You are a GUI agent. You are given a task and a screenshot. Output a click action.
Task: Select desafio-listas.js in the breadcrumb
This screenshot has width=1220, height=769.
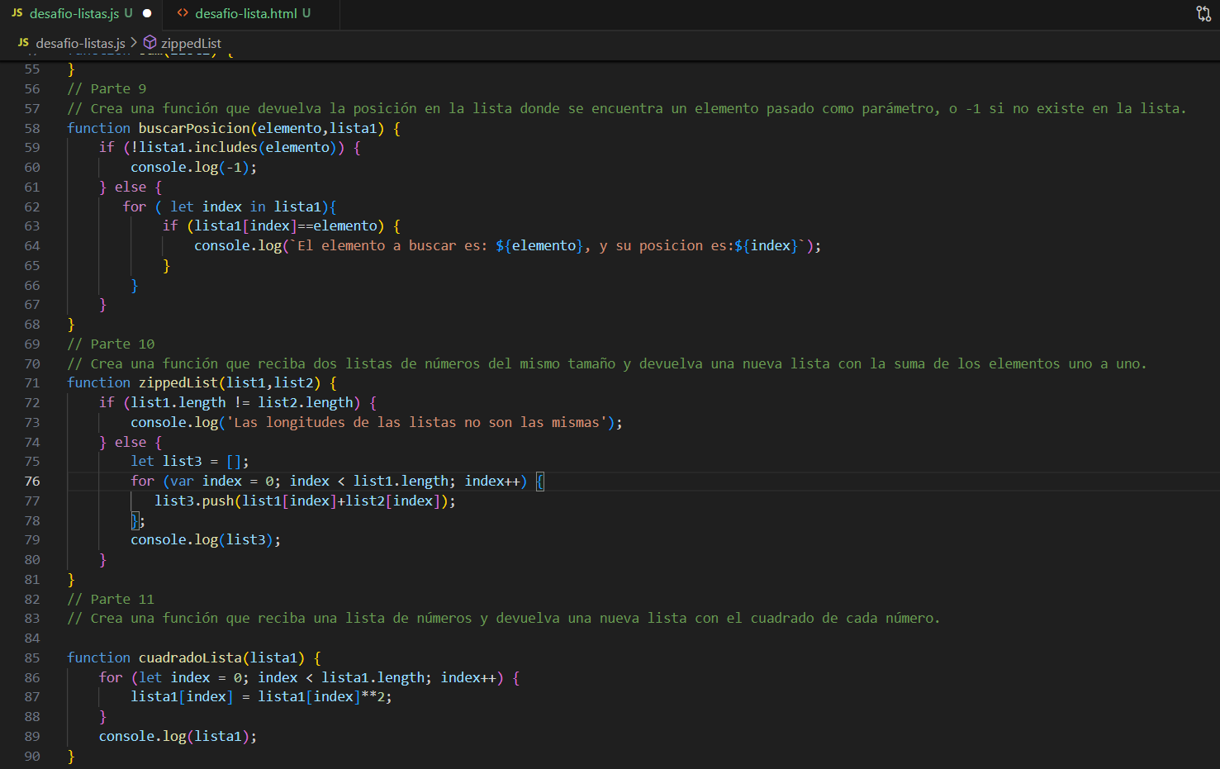[80, 43]
